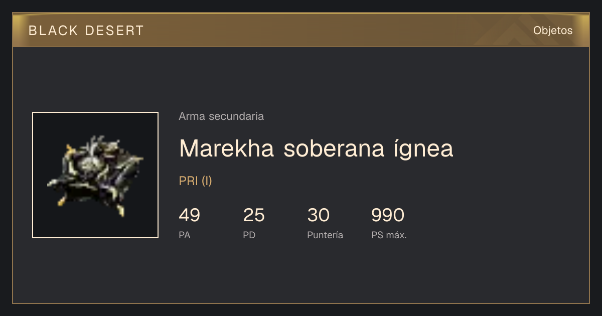Click the PD stat label

click(249, 235)
